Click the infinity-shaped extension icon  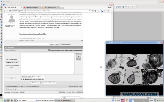(105, 11)
